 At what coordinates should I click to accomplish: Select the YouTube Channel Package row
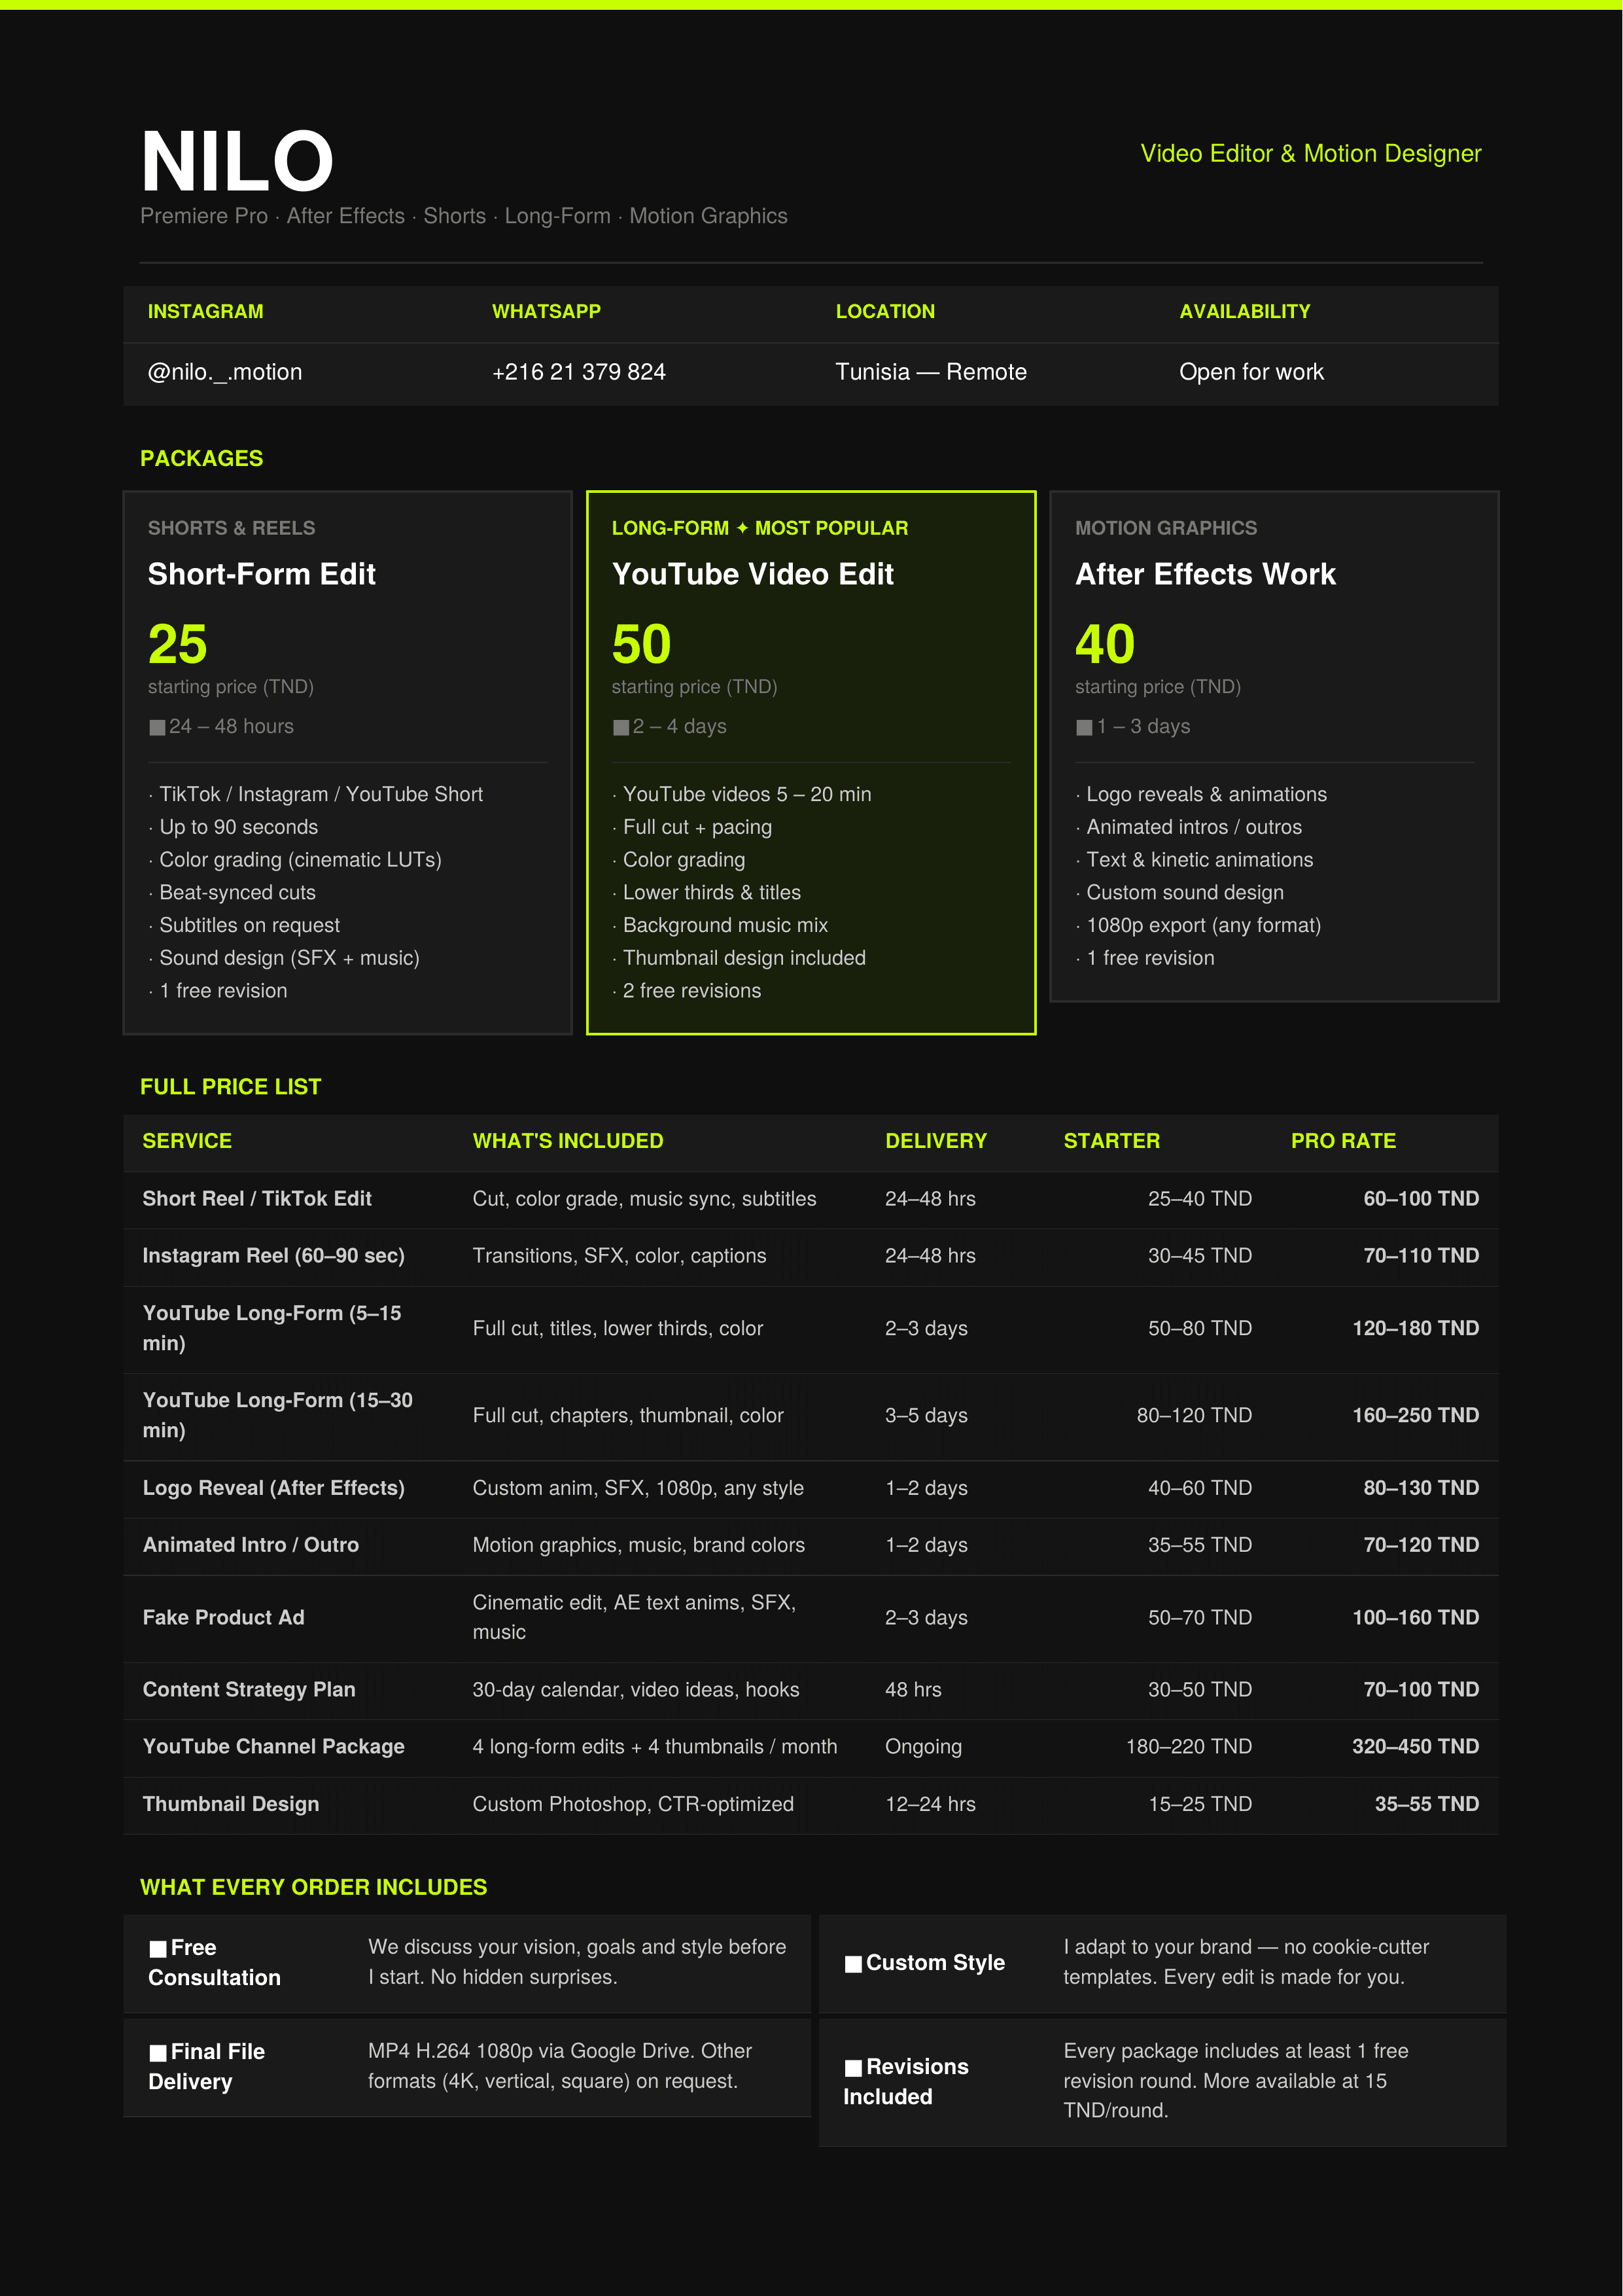point(811,1747)
